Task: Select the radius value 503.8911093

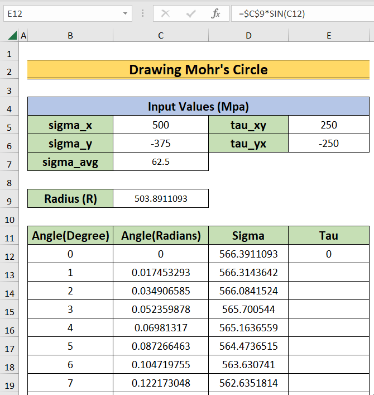Action: [x=161, y=198]
